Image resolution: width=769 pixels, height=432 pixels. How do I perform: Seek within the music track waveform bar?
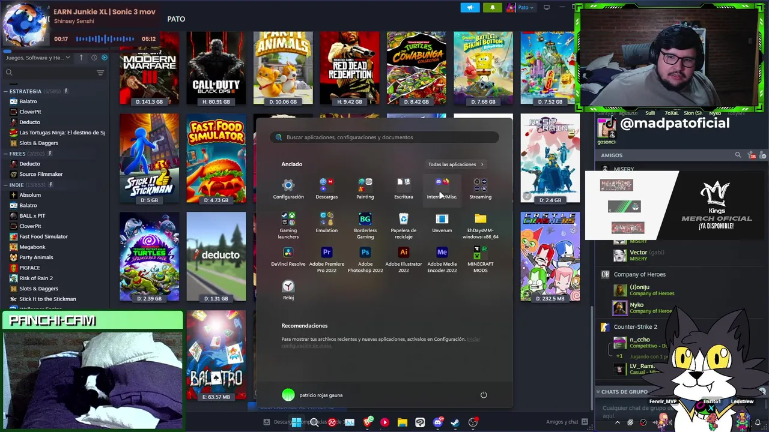[x=105, y=38]
